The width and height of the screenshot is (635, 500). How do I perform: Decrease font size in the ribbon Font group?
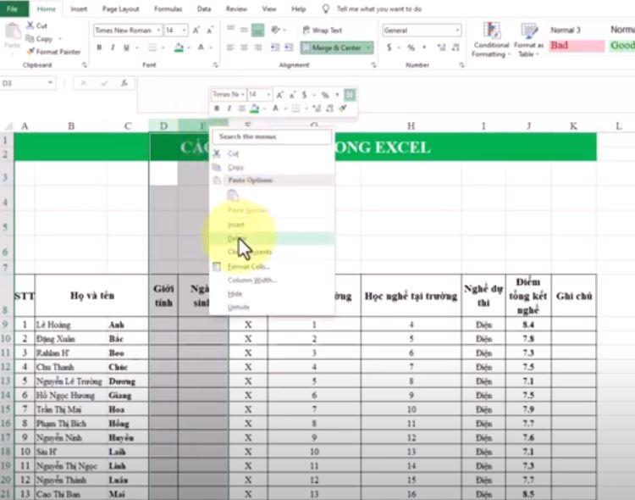tap(210, 31)
